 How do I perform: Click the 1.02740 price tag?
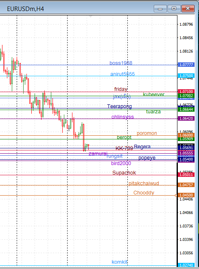[186, 265]
